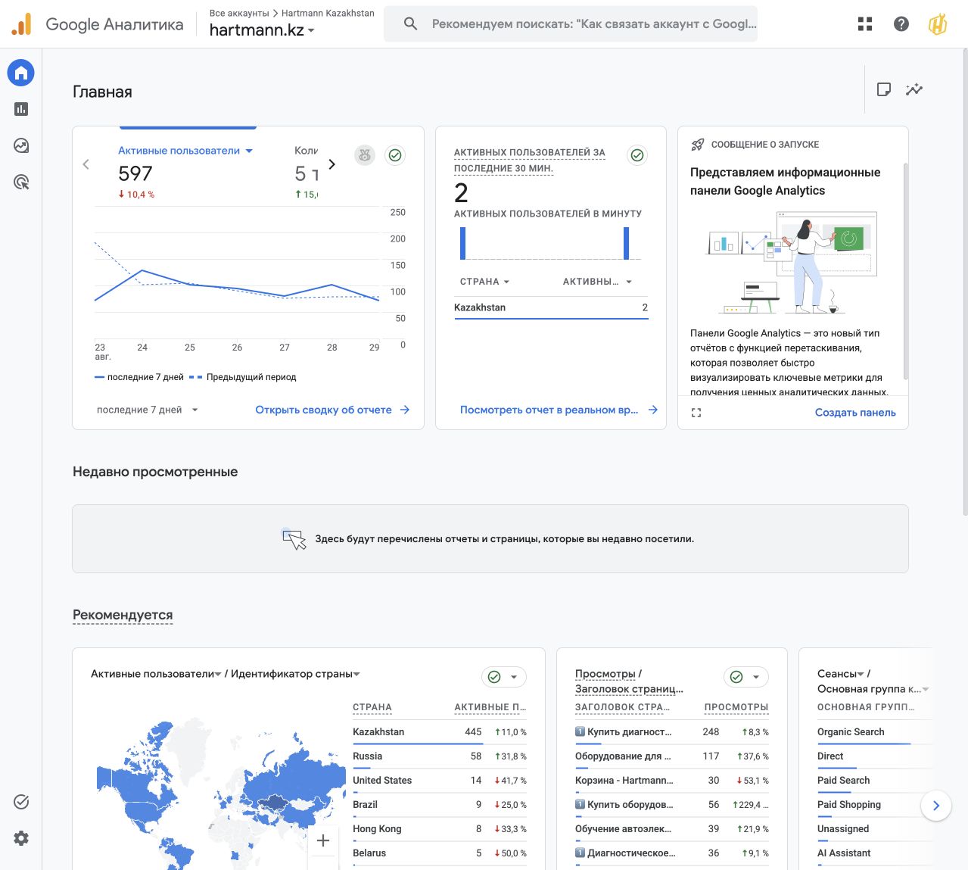Open последние 7 дней date range dropdown
The width and height of the screenshot is (968, 870).
click(148, 410)
